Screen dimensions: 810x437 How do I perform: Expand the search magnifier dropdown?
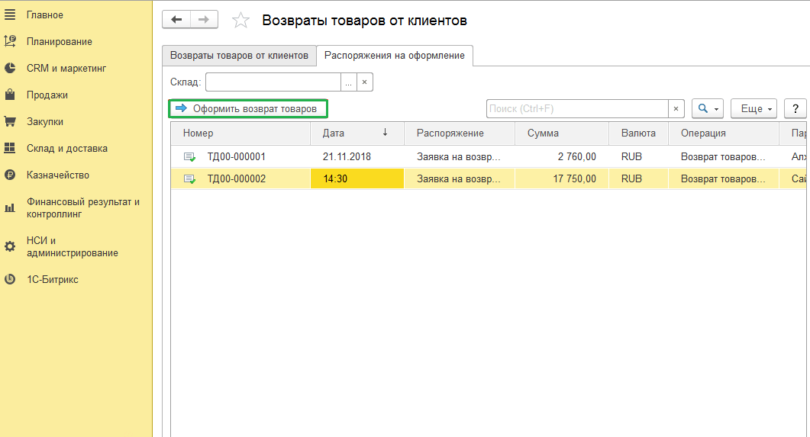(x=707, y=109)
